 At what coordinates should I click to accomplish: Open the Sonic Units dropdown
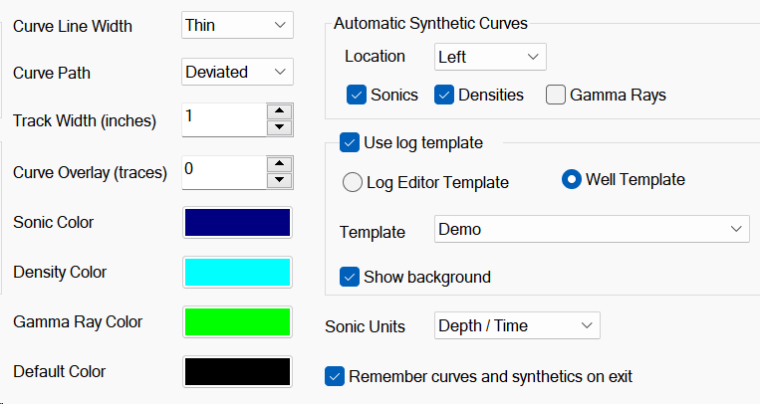click(x=517, y=325)
